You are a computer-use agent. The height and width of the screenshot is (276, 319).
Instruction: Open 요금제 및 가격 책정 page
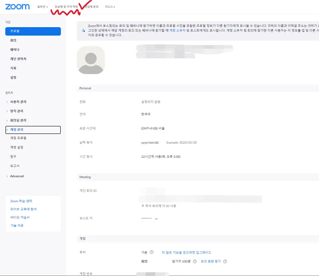click(x=66, y=7)
